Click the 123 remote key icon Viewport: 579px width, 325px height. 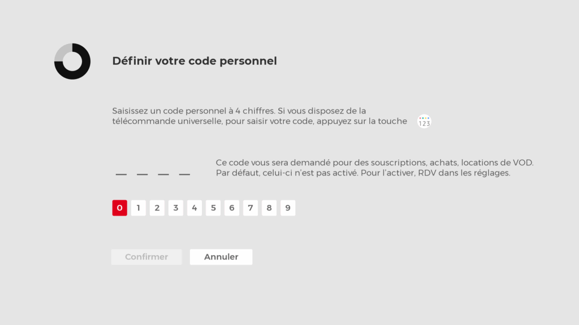click(x=424, y=121)
